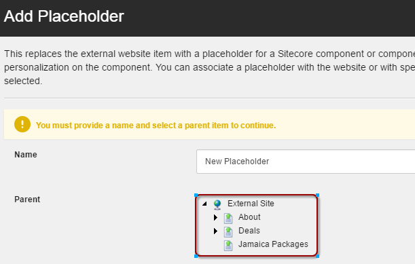This screenshot has width=415, height=264.
Task: Click the Parent field label
Action: [x=27, y=200]
